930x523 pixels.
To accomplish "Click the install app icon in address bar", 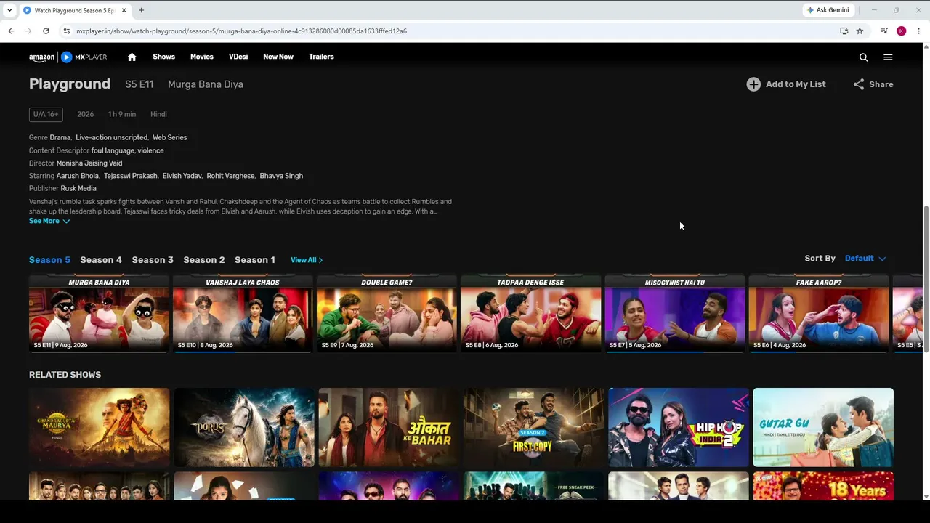I will pyautogui.click(x=844, y=31).
